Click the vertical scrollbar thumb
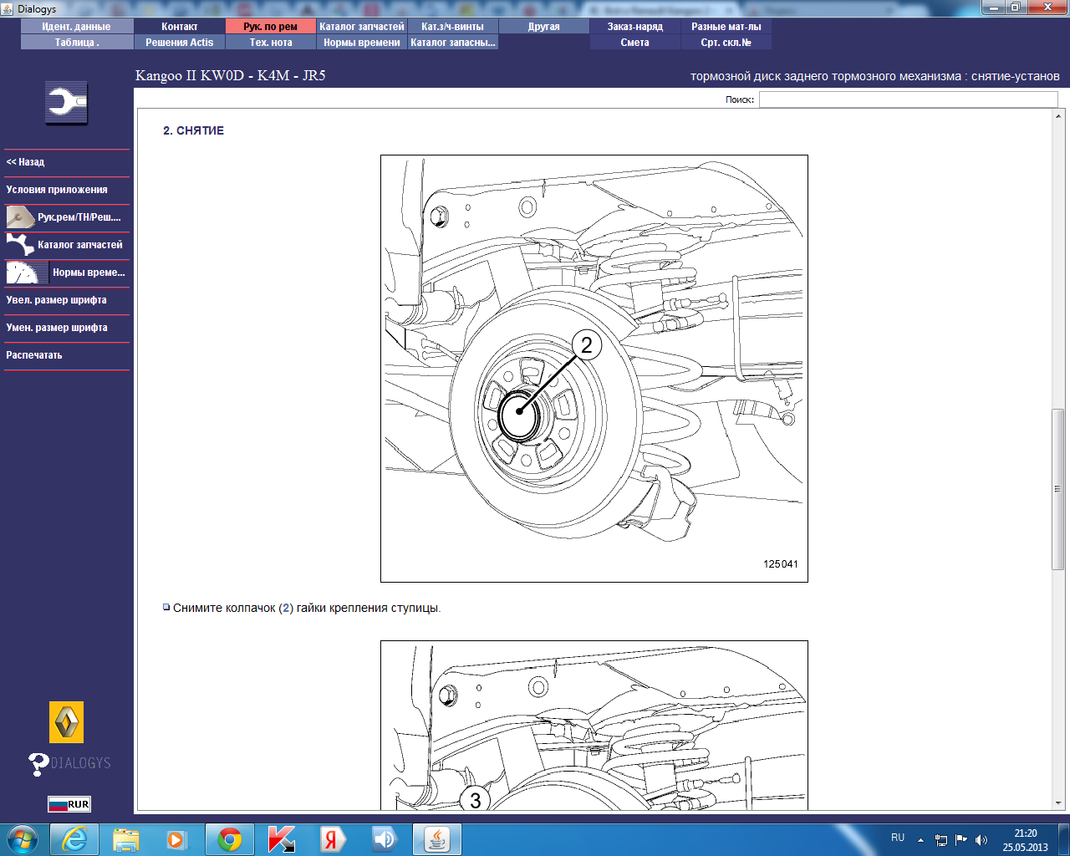1070x856 pixels. 1057,489
